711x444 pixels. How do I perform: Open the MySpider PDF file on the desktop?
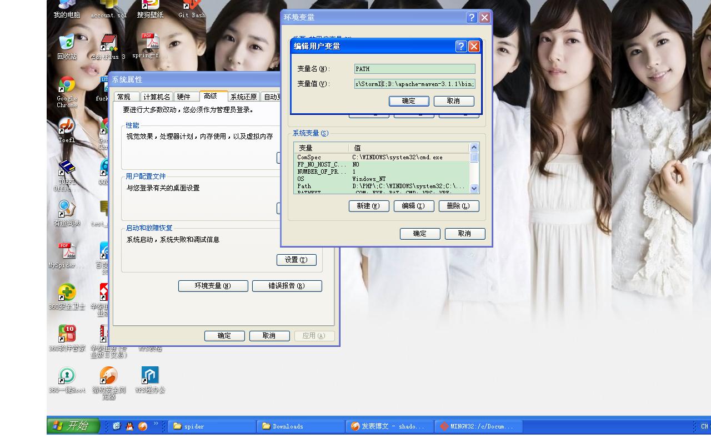(x=67, y=251)
